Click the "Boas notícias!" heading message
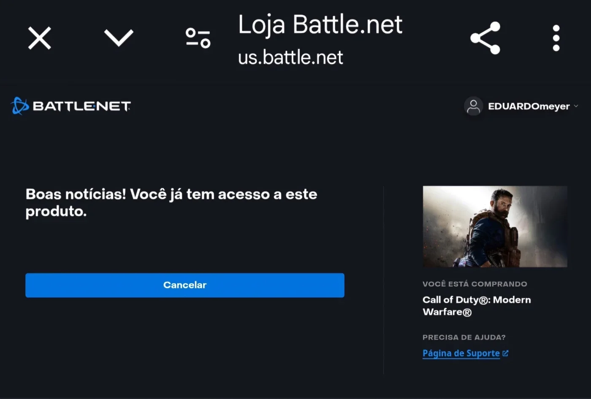The width and height of the screenshot is (591, 399). (171, 202)
